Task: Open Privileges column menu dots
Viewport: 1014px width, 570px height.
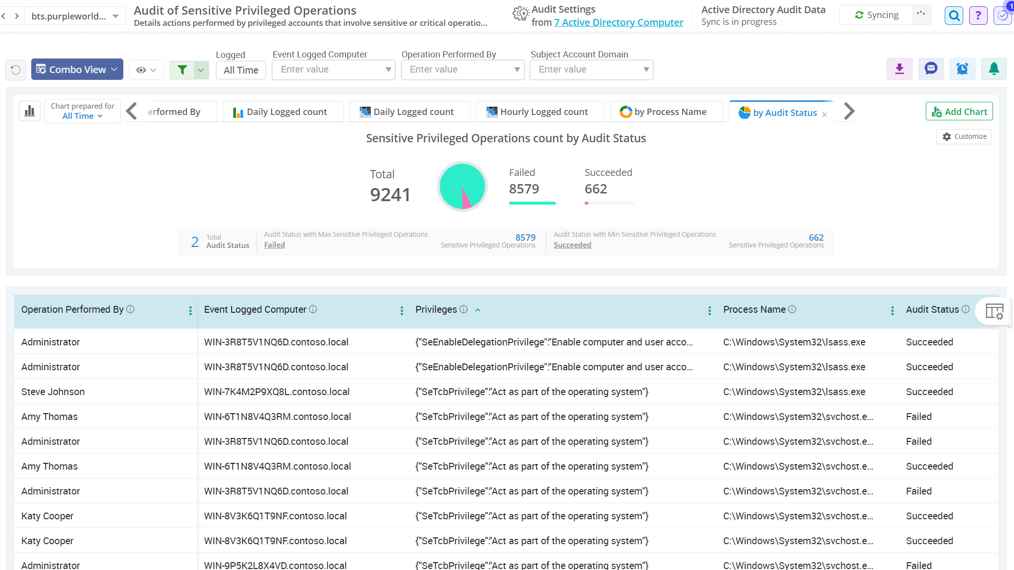Action: pyautogui.click(x=709, y=311)
